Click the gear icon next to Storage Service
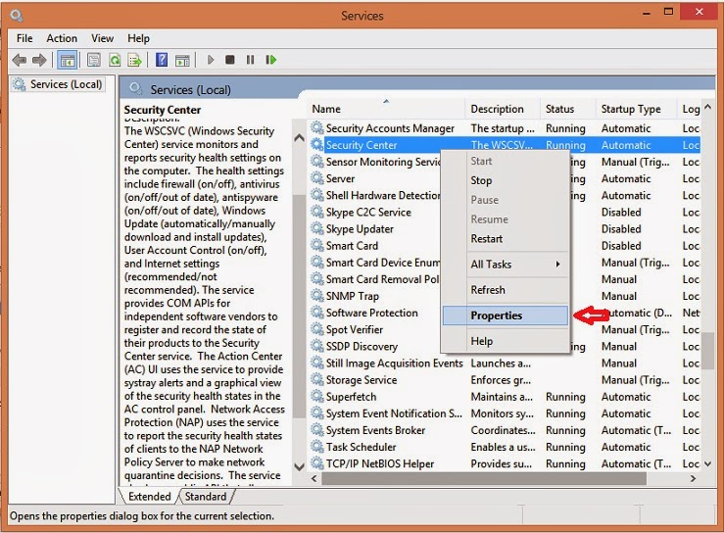Viewport: 724px width, 533px height. pos(316,379)
